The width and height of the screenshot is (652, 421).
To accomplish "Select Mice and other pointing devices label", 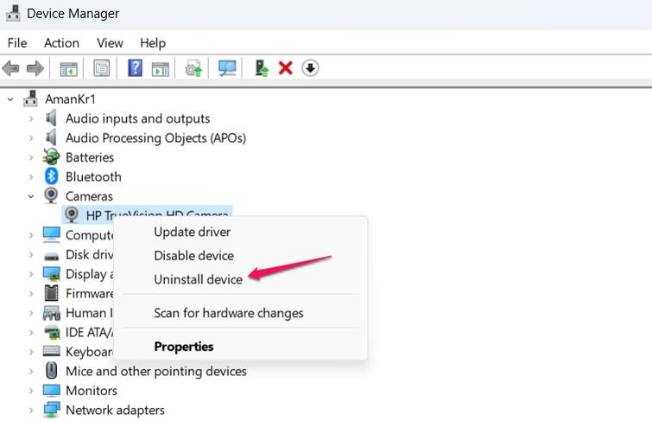I will [x=156, y=371].
